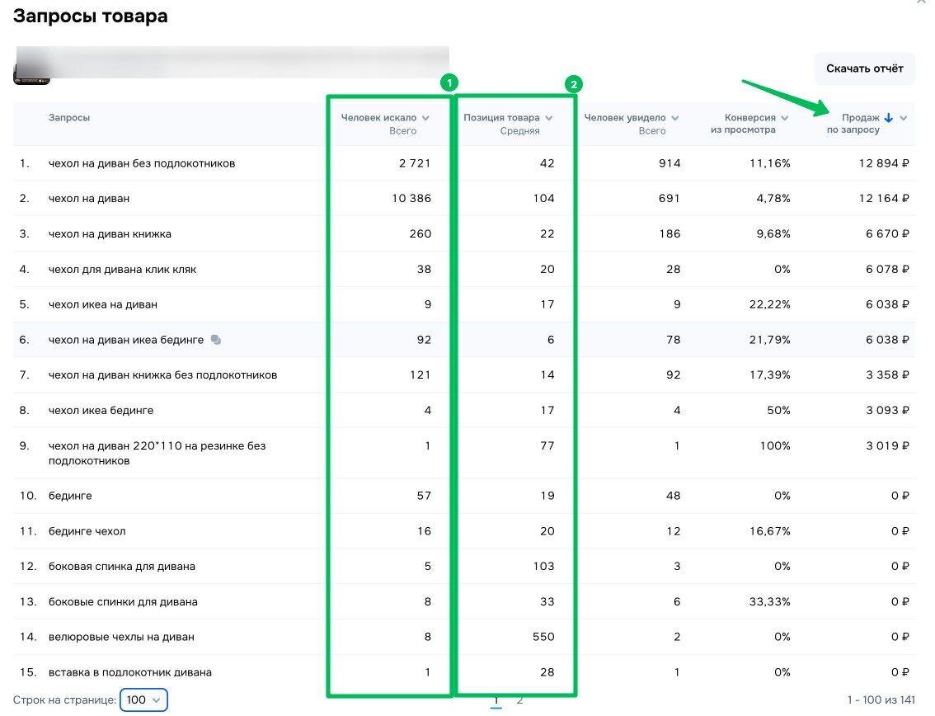The height and width of the screenshot is (716, 935).
Task: Click the '1 - 100 из 141' counter
Action: click(881, 700)
